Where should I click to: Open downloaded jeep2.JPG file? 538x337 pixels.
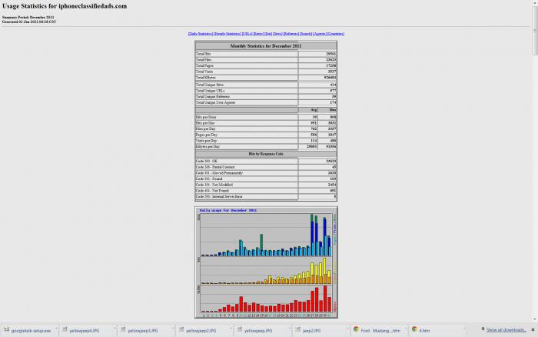click(x=311, y=331)
